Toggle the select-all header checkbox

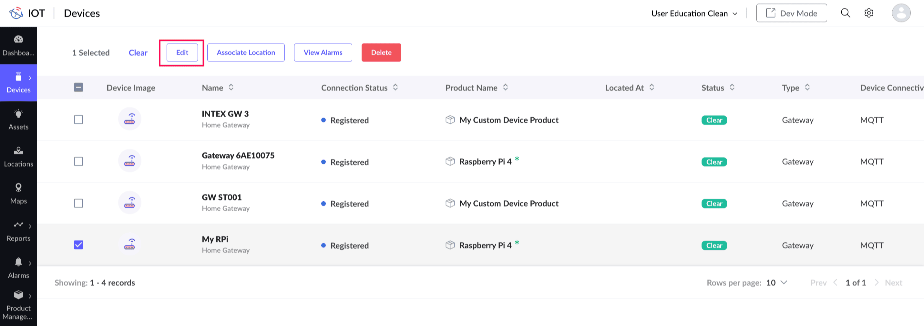(x=78, y=87)
